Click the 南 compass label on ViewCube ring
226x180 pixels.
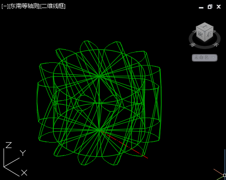(x=193, y=45)
